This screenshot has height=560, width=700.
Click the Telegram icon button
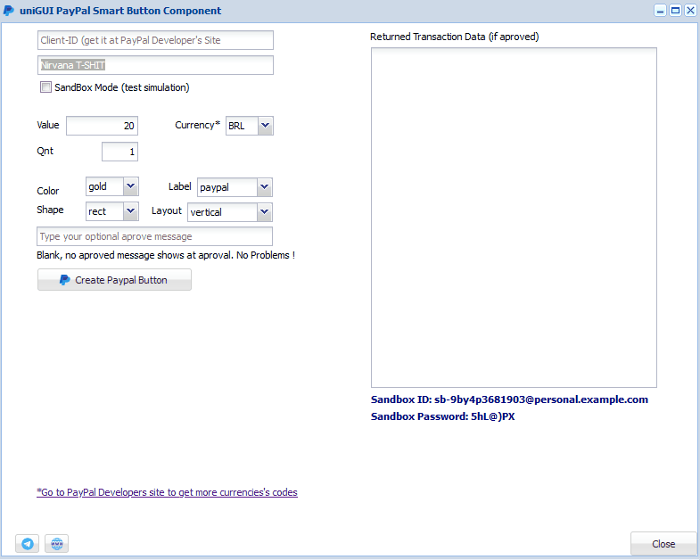(x=28, y=543)
